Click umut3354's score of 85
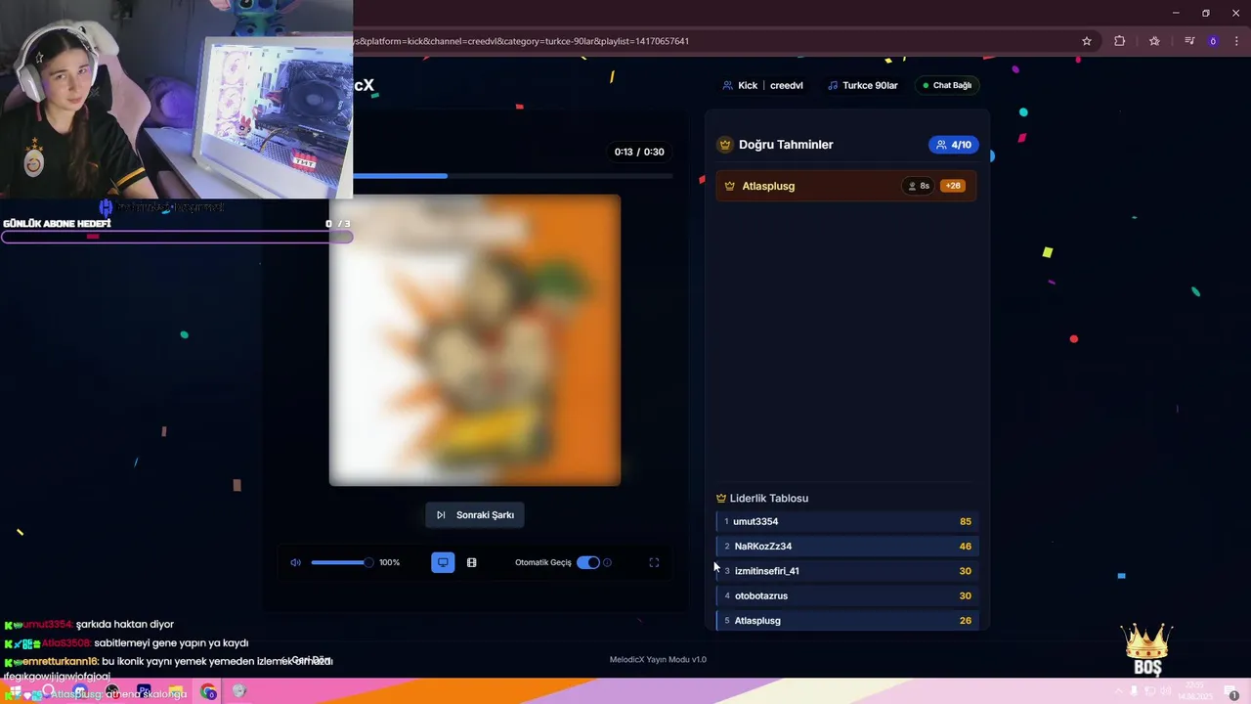This screenshot has width=1251, height=704. 965,521
